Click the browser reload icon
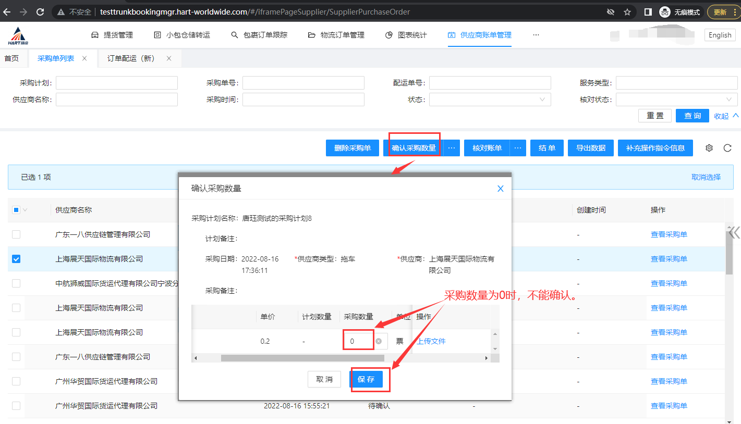The height and width of the screenshot is (424, 741). (x=40, y=12)
